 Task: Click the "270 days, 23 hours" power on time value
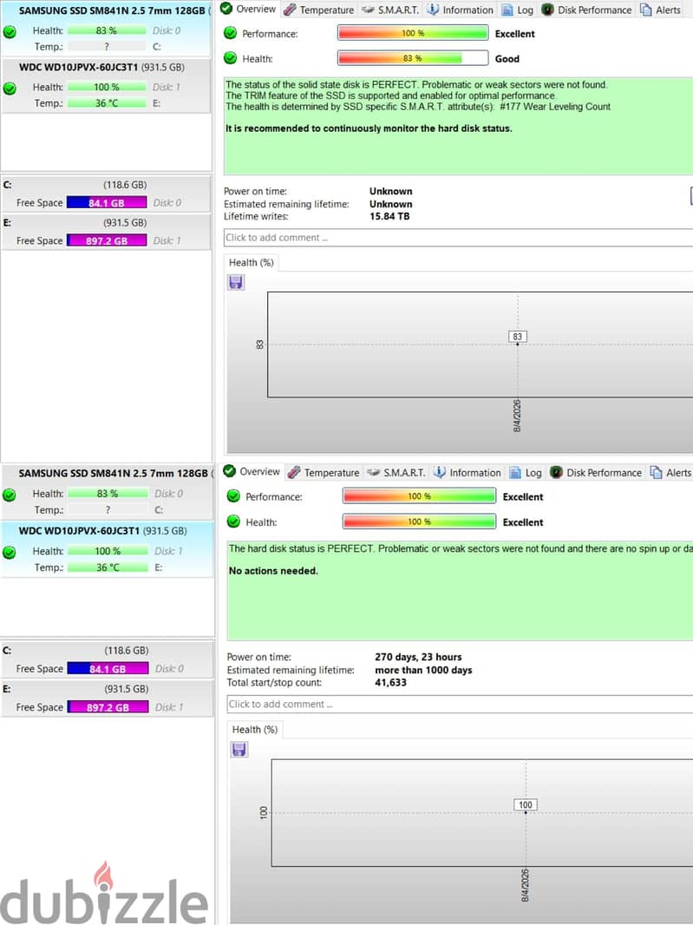pyautogui.click(x=418, y=657)
